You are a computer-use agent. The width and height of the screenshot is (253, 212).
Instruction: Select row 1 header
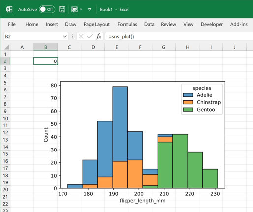(5, 54)
